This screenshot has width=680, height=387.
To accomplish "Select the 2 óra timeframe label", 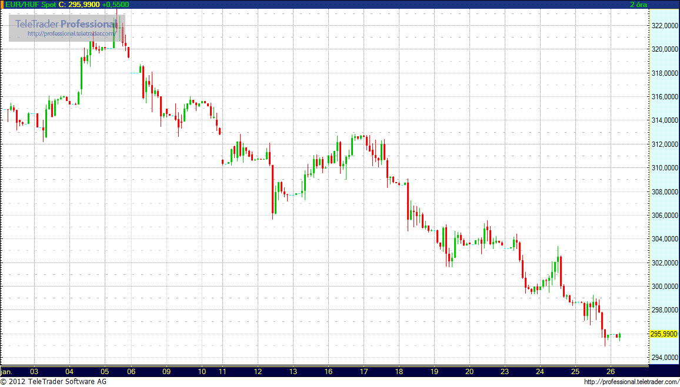I will pyautogui.click(x=639, y=5).
